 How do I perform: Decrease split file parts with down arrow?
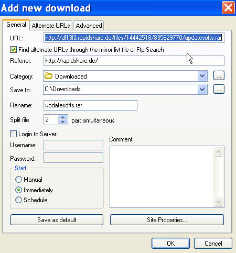63,122
